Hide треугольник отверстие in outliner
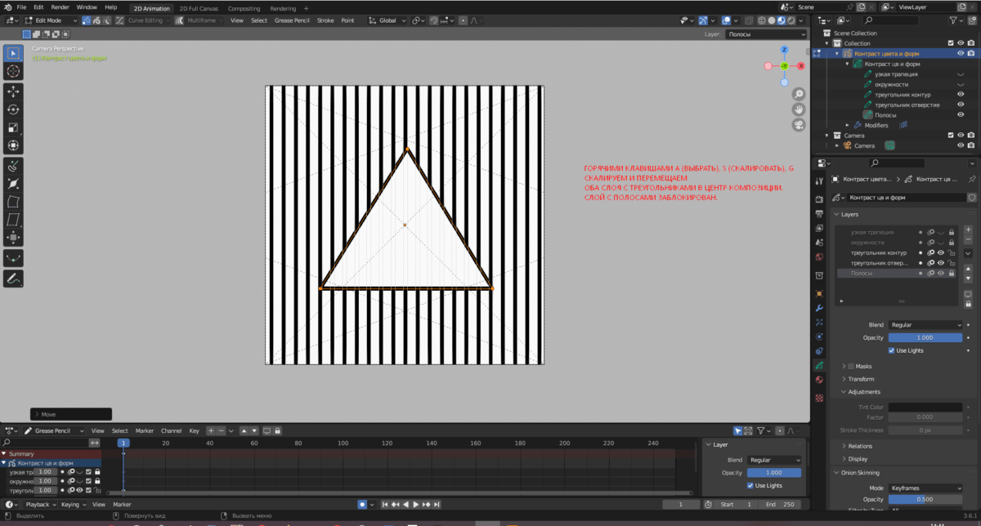Image resolution: width=981 pixels, height=526 pixels. pos(961,105)
